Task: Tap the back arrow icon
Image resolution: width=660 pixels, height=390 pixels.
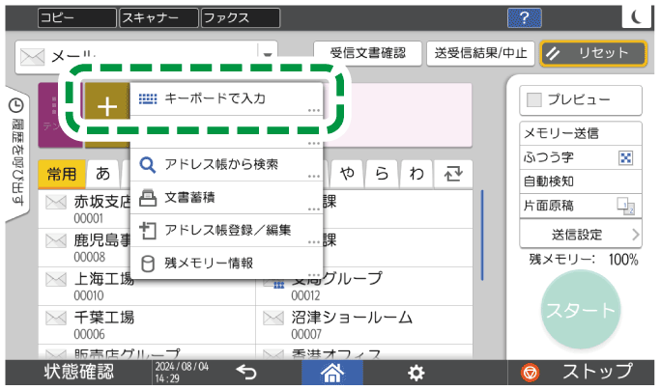Action: [246, 373]
